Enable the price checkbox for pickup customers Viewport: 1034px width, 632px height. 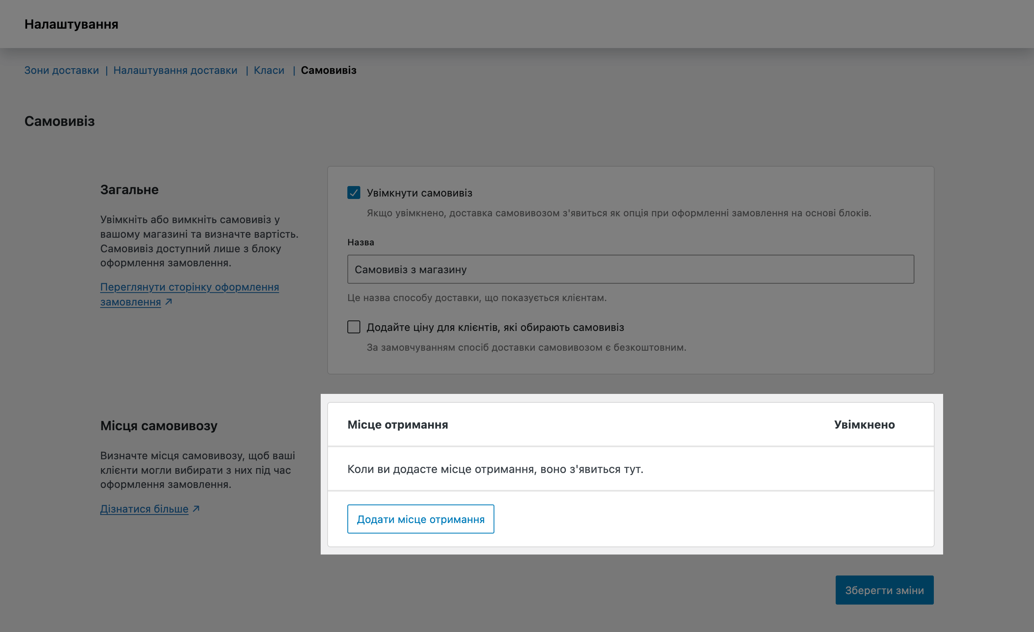354,326
